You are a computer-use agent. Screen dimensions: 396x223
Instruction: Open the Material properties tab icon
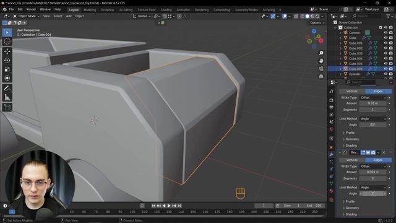332,191
